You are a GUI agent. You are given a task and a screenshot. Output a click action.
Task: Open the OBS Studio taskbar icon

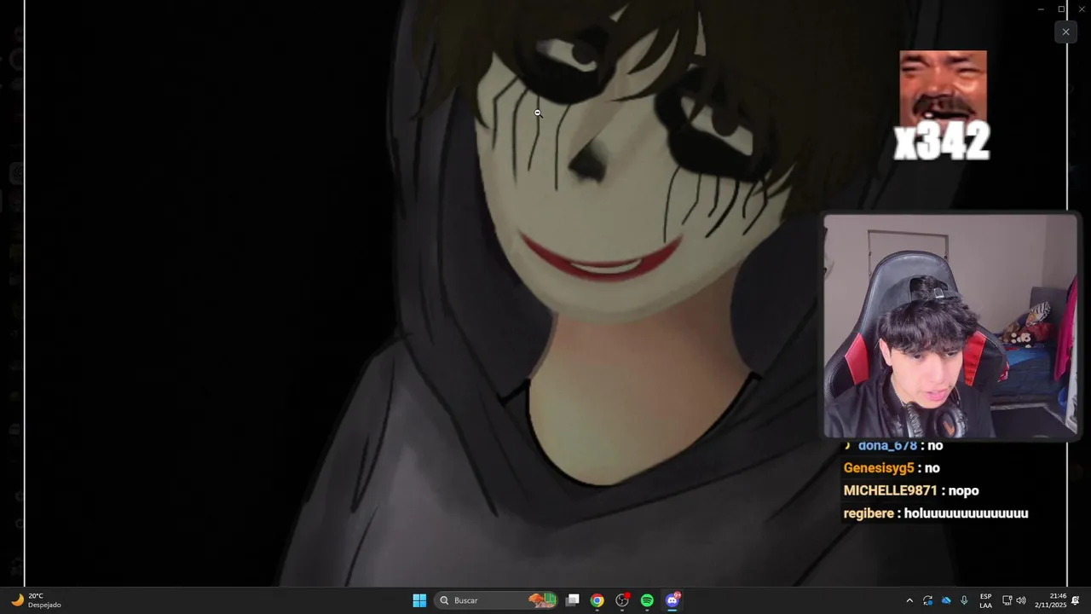click(622, 600)
